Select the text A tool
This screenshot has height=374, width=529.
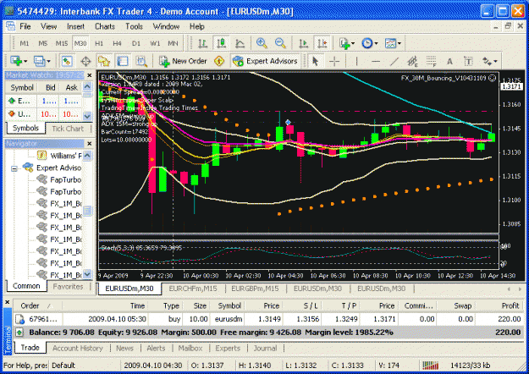(x=449, y=61)
